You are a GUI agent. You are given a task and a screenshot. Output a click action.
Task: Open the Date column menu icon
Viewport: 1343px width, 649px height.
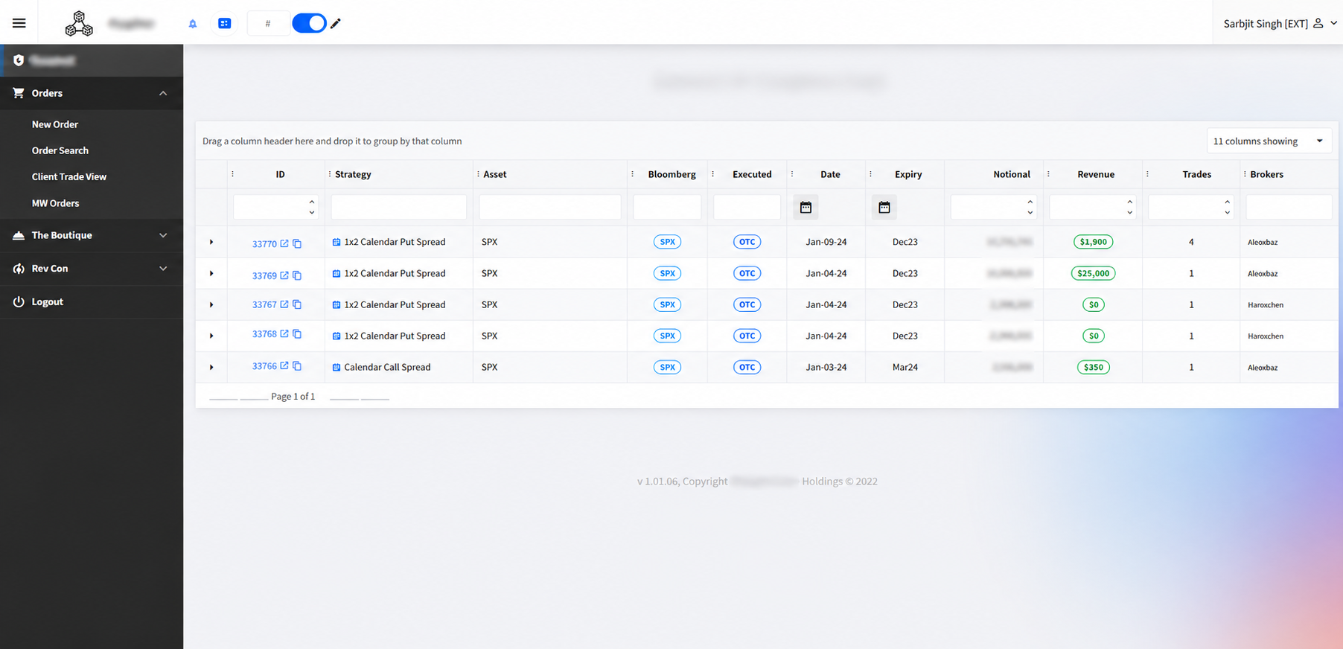[792, 174]
